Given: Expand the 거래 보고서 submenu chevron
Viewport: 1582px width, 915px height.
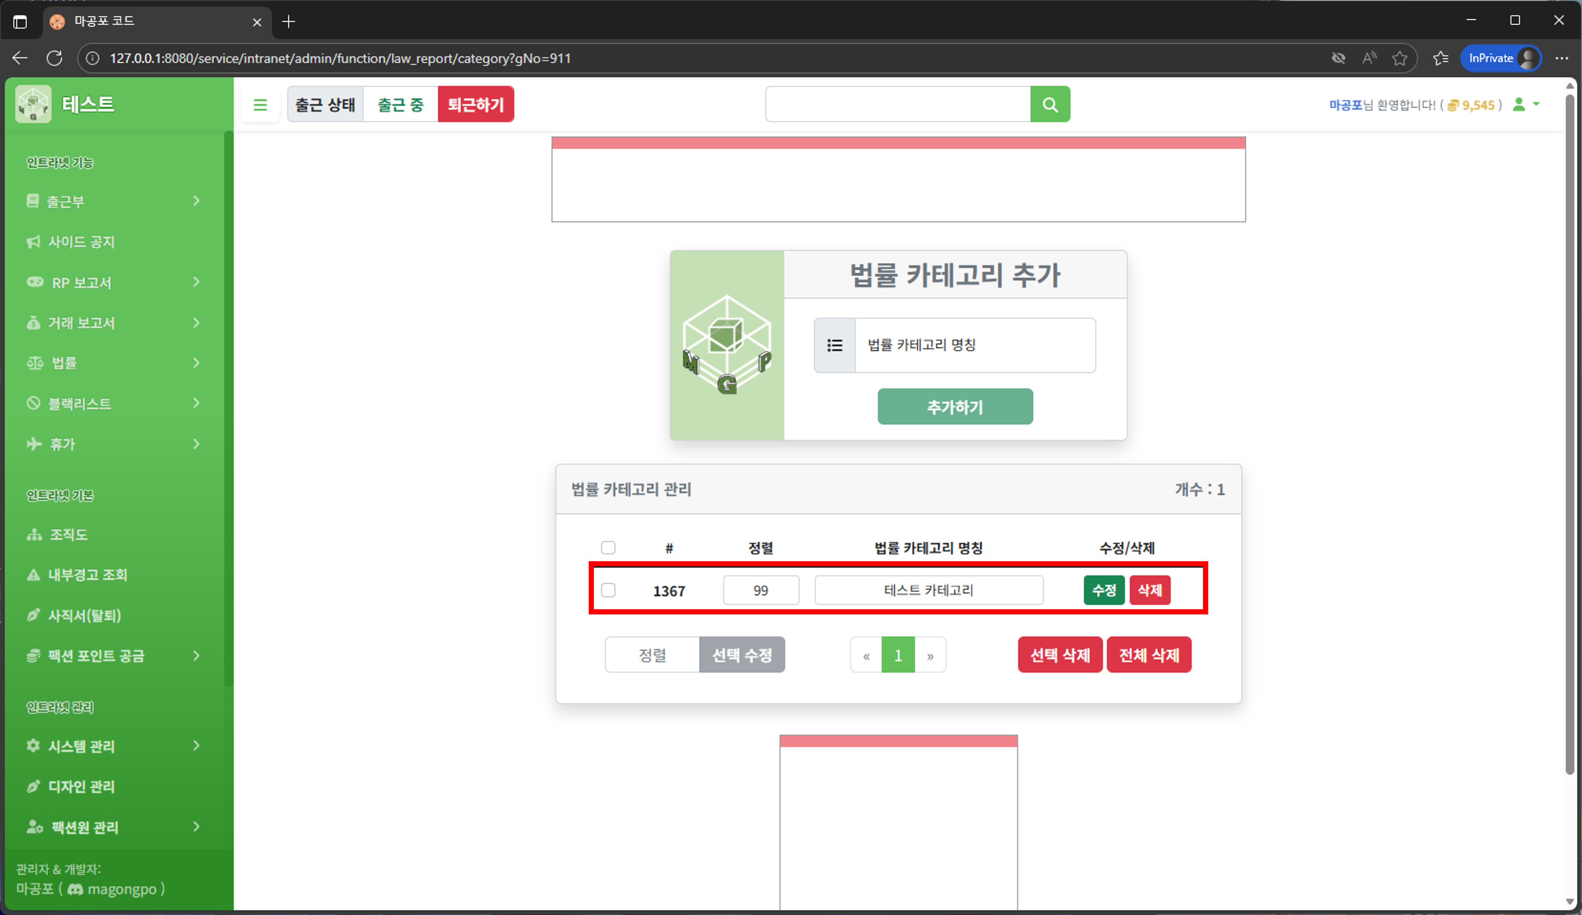Looking at the screenshot, I should point(197,323).
